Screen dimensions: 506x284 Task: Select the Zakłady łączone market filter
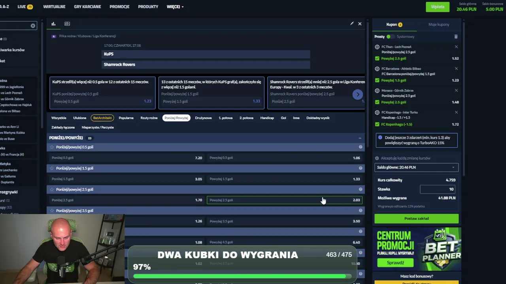(63, 127)
